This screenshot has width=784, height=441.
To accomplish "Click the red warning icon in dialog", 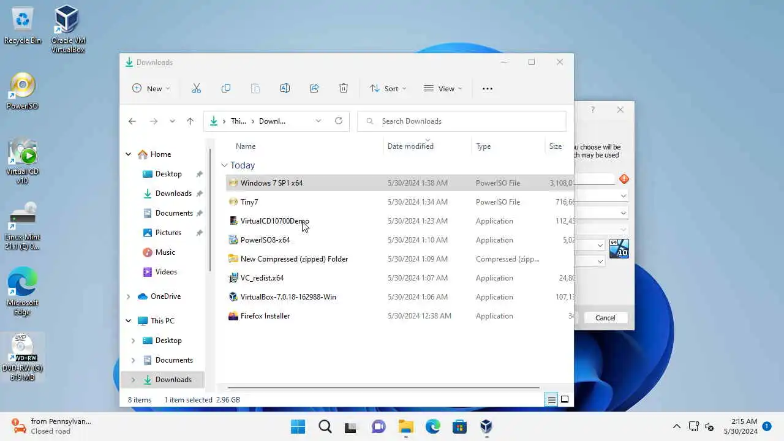I will (624, 179).
